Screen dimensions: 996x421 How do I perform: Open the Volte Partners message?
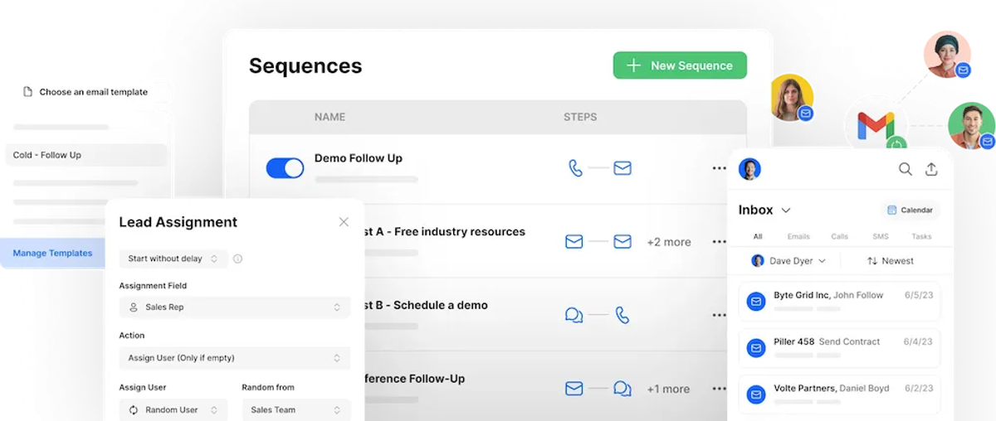pos(839,394)
